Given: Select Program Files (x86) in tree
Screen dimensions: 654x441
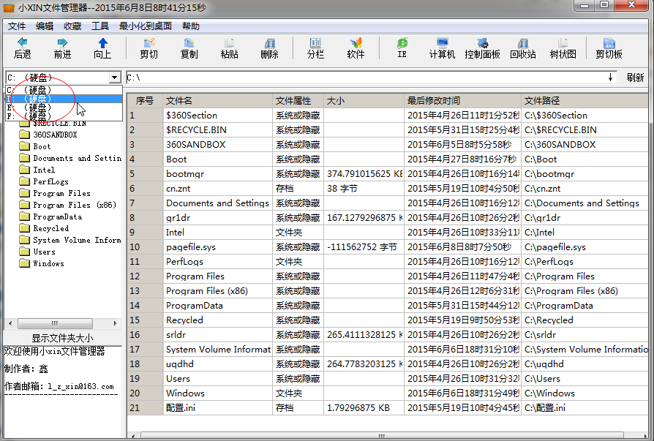Looking at the screenshot, I should point(75,205).
